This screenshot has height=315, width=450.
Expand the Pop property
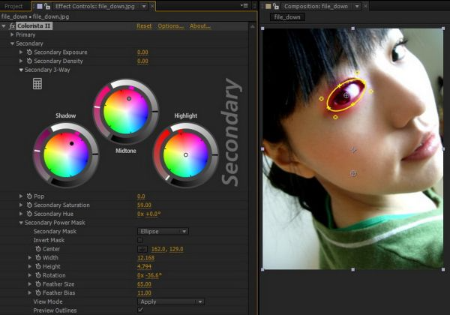click(x=21, y=196)
